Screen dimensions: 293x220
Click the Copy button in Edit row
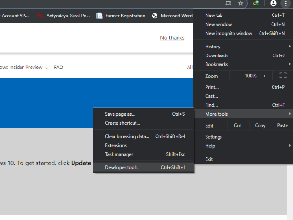pyautogui.click(x=260, y=125)
